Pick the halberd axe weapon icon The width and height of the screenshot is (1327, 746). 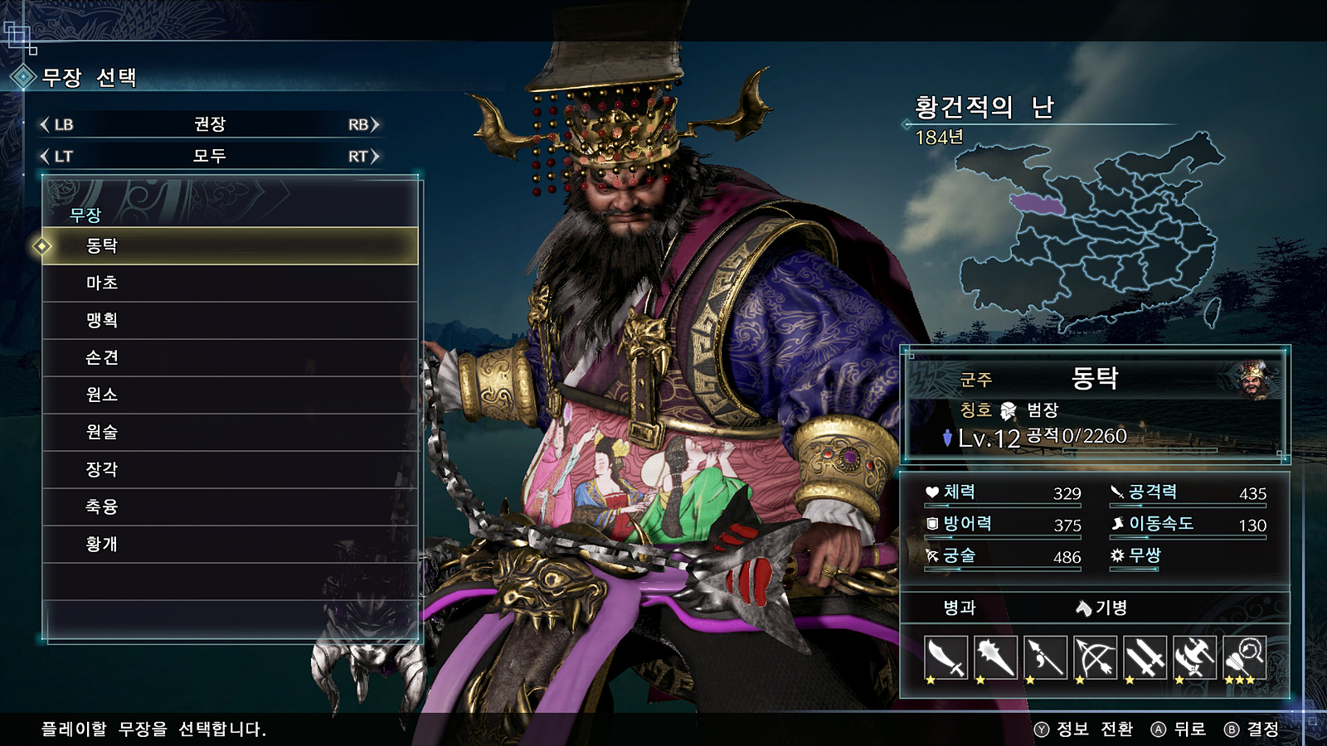pos(1195,658)
